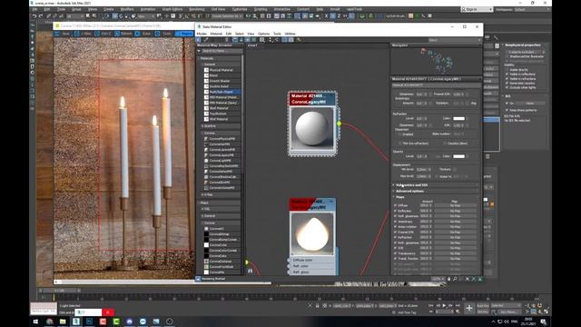Select Multi/Sub-Object in material browser
The height and width of the screenshot is (327, 581).
pos(222,92)
